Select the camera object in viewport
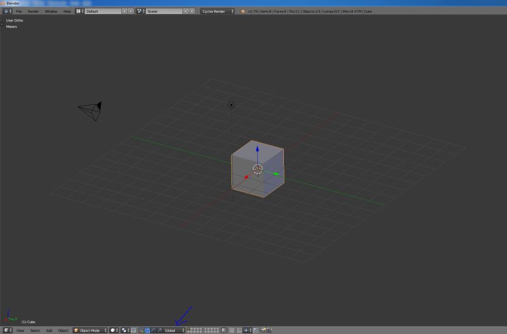 [x=91, y=111]
